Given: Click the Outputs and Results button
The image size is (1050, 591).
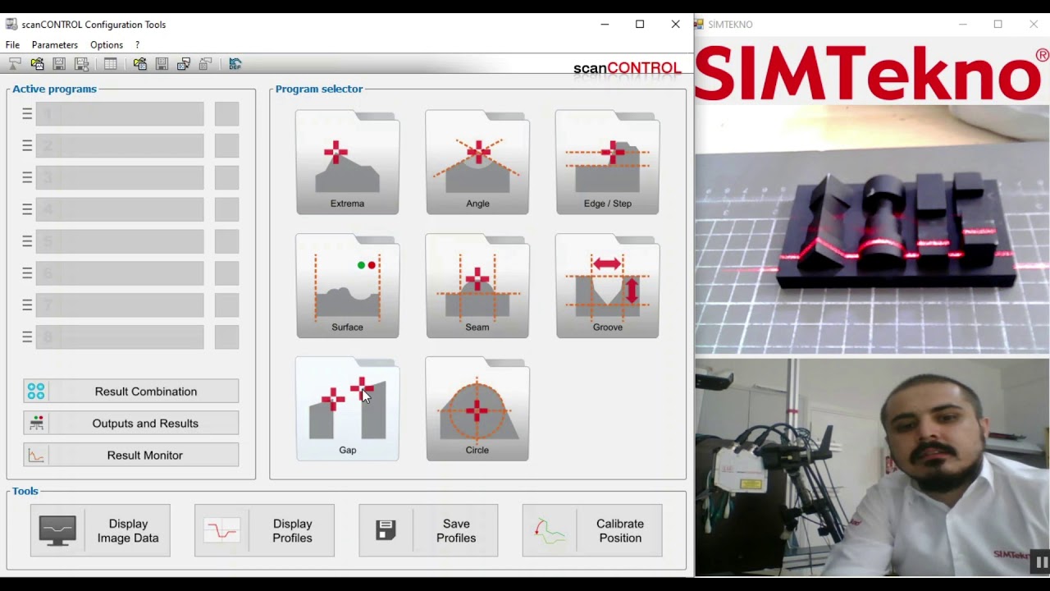Looking at the screenshot, I should click(131, 424).
